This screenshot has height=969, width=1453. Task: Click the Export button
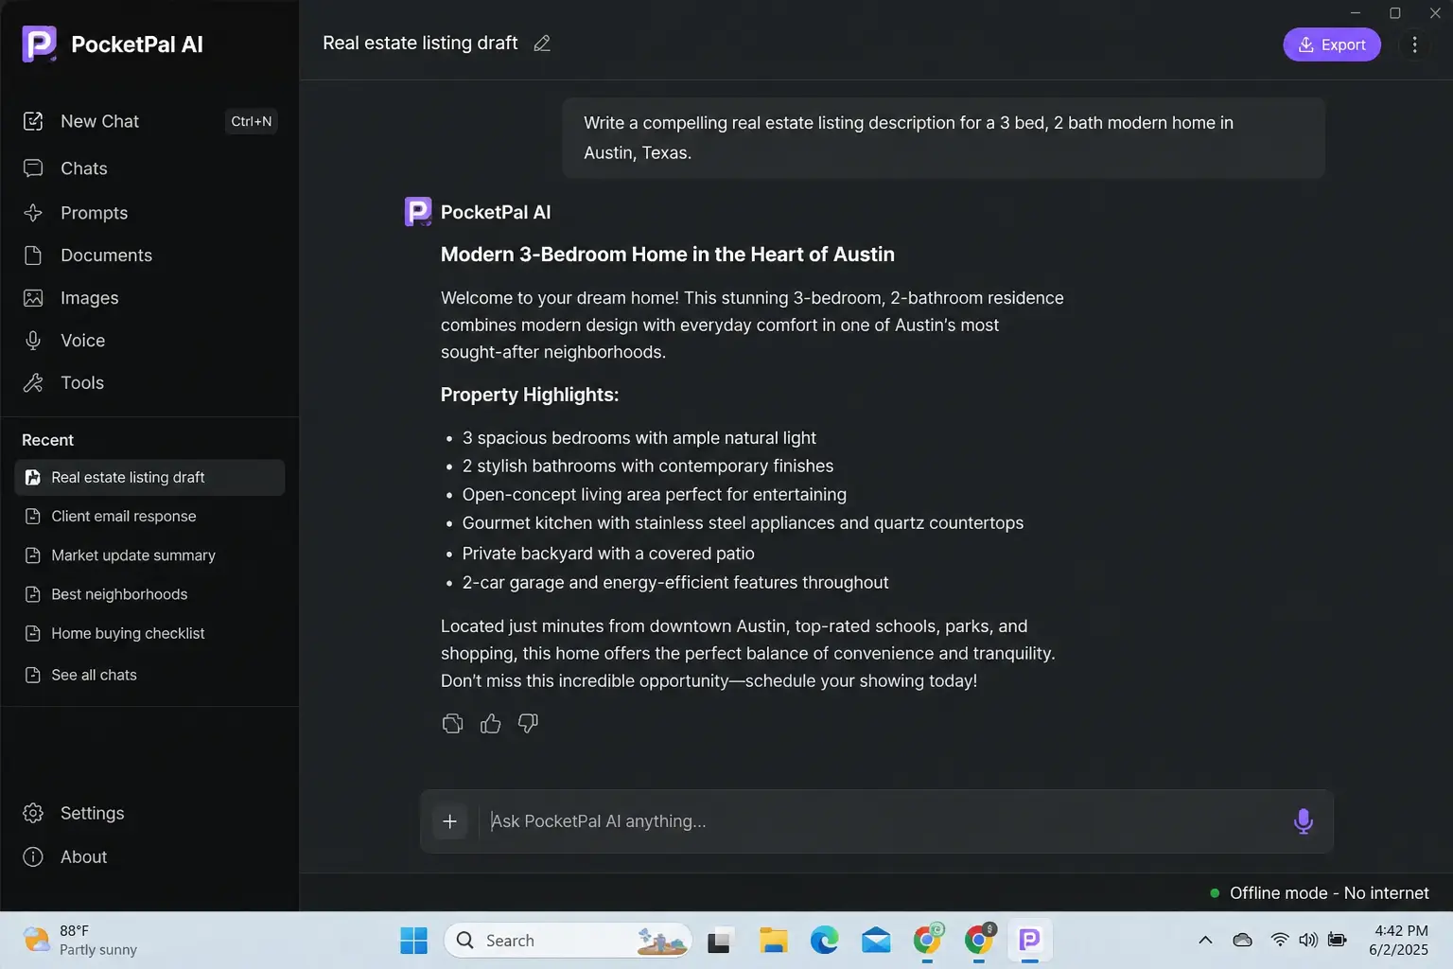pos(1332,44)
